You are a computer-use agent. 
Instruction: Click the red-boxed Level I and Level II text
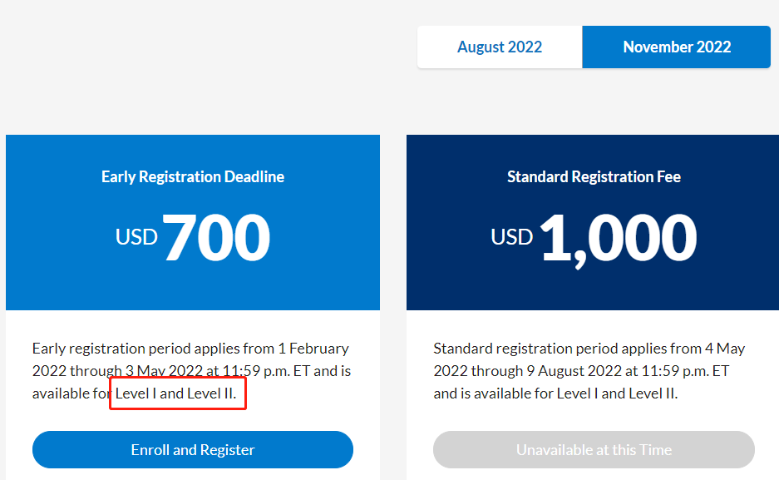[x=175, y=393]
